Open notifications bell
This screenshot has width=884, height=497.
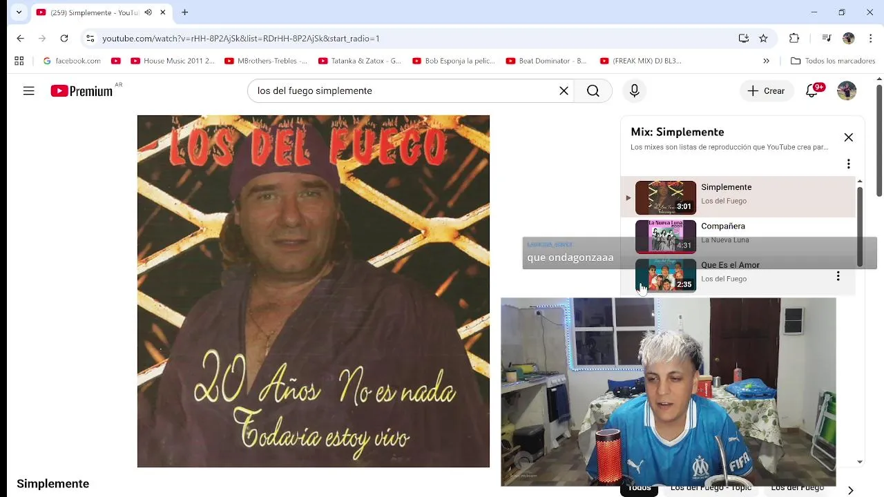[812, 90]
